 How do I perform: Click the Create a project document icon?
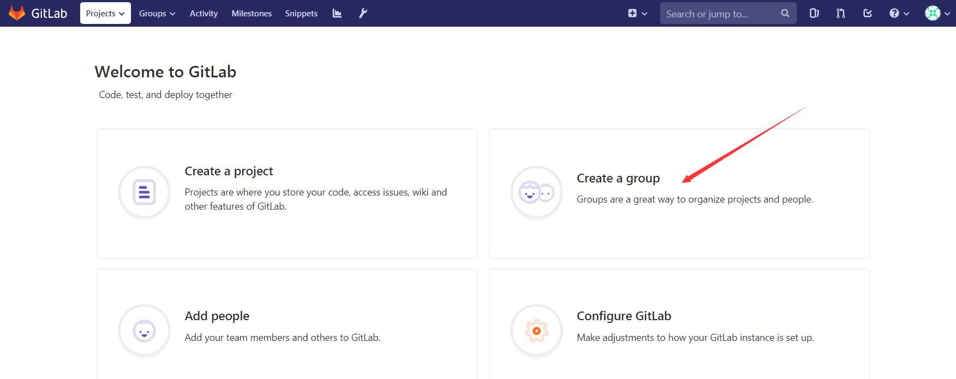coord(145,192)
